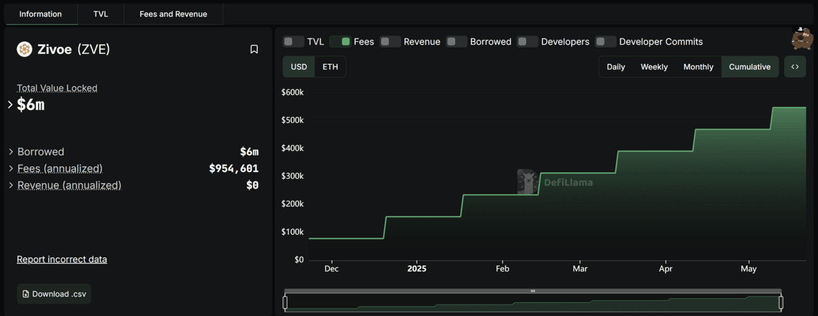Viewport: 818px width, 316px height.
Task: Click the (ZVE) ticker text
Action: coord(94,49)
